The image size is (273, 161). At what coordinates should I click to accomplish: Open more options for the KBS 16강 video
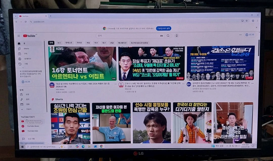tap(116, 84)
